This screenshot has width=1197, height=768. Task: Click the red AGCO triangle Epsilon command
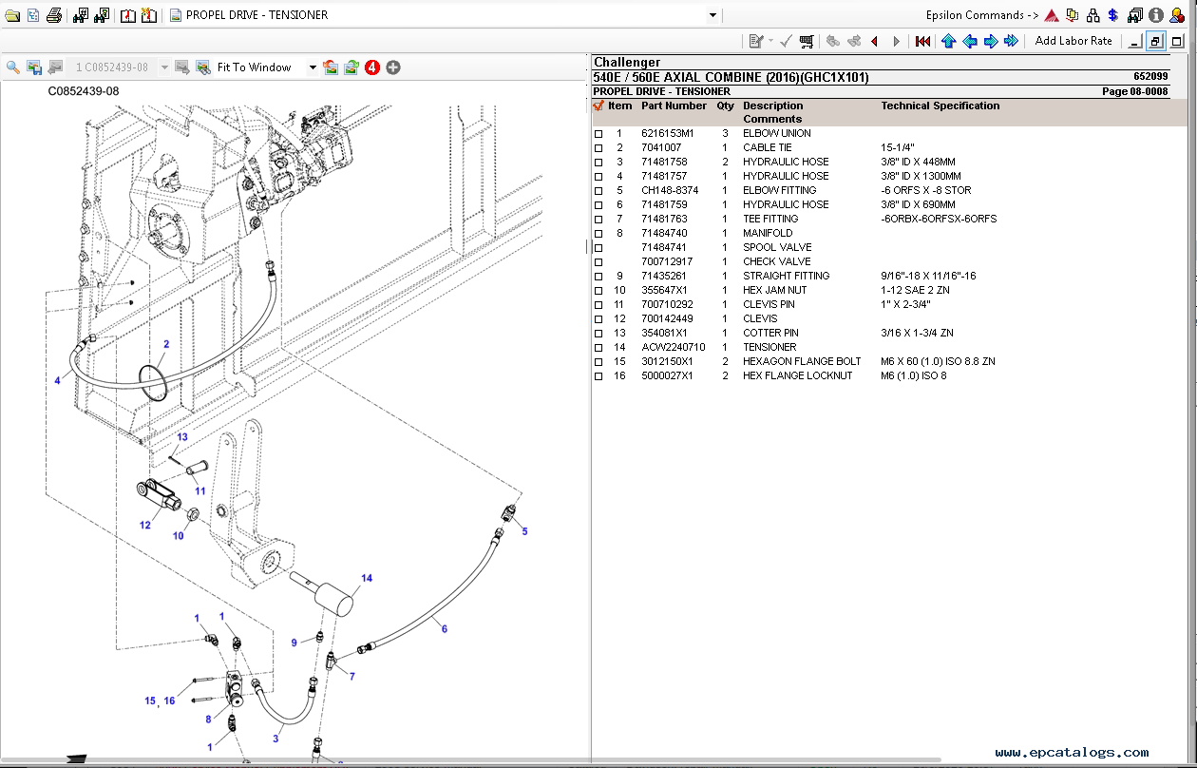(1052, 15)
